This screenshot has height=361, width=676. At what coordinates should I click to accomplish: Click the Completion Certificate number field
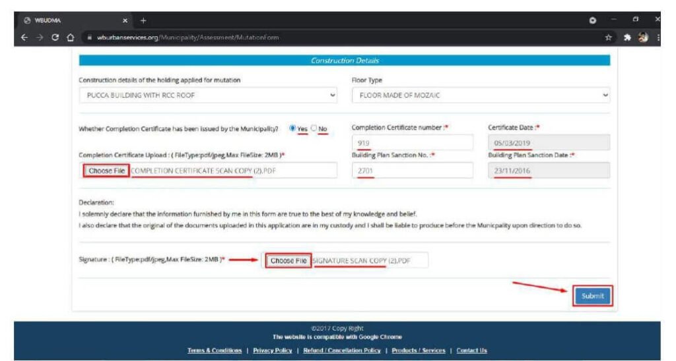coord(412,143)
